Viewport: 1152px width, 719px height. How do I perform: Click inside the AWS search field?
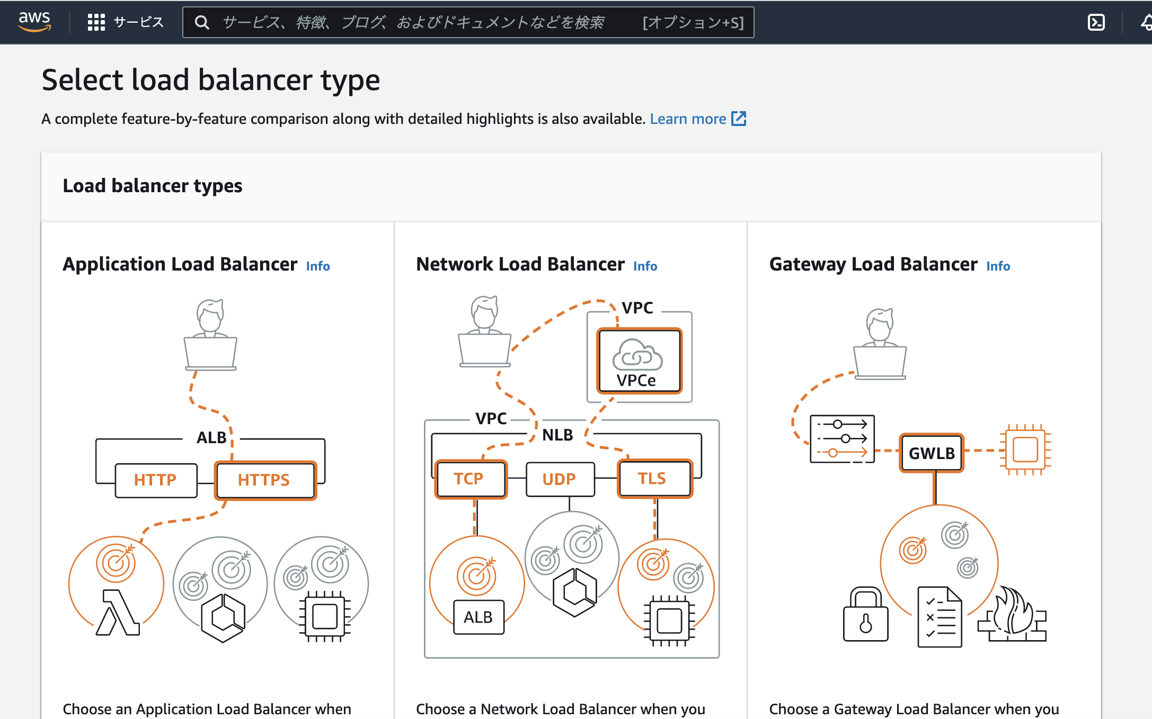point(413,22)
